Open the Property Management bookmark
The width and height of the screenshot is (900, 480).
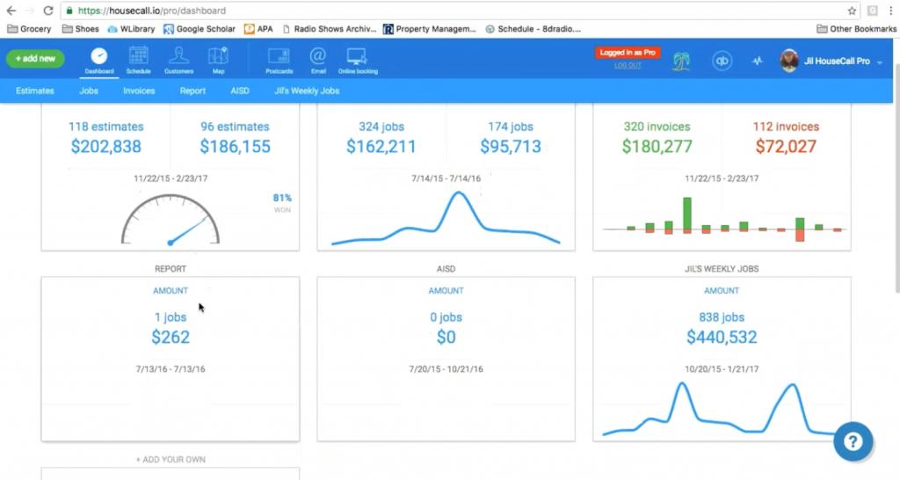point(429,29)
